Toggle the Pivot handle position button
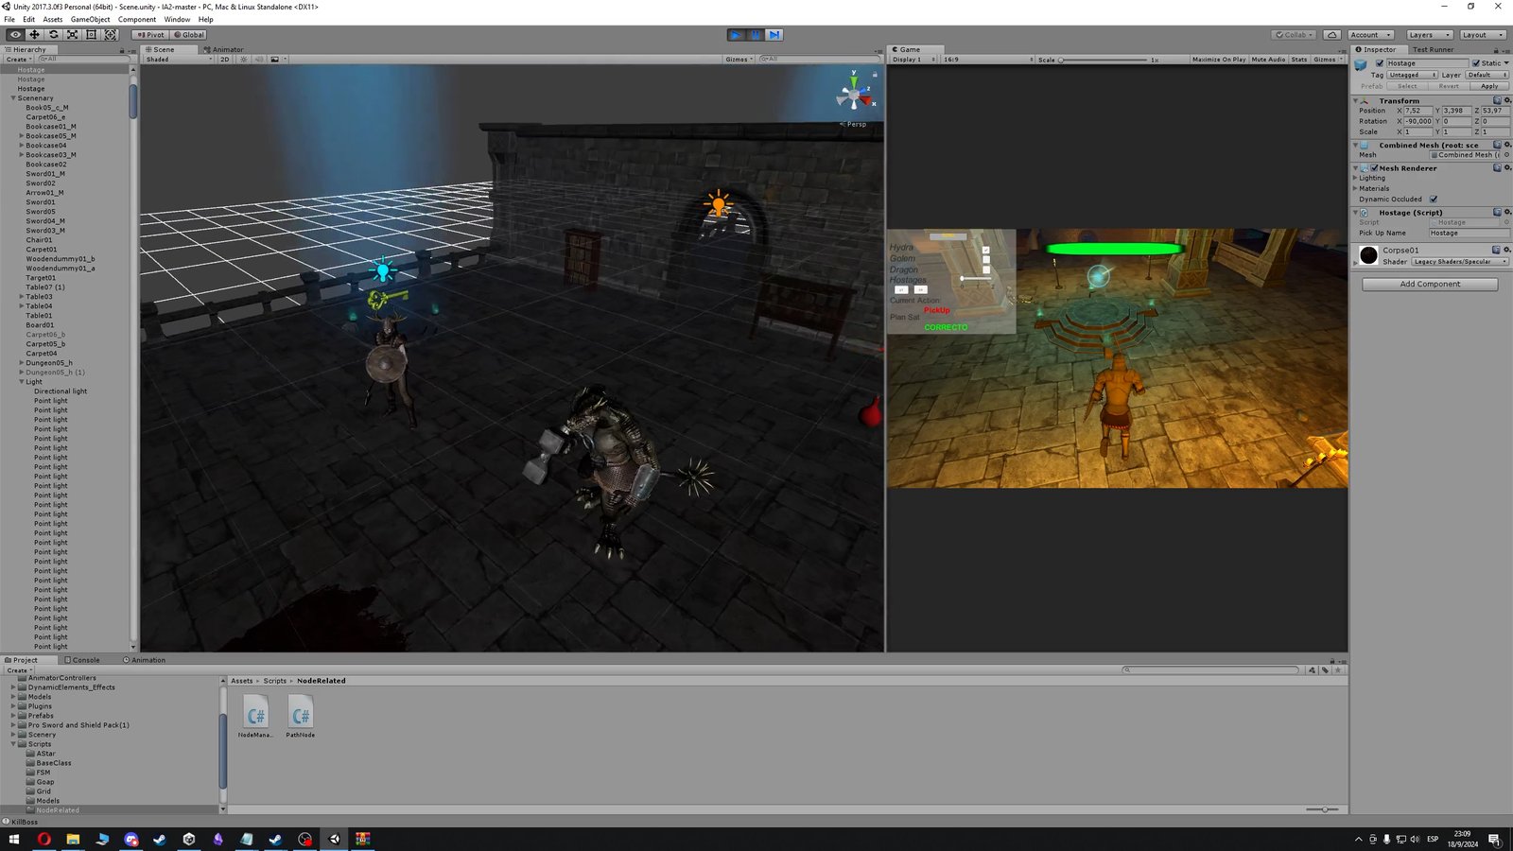 (149, 35)
